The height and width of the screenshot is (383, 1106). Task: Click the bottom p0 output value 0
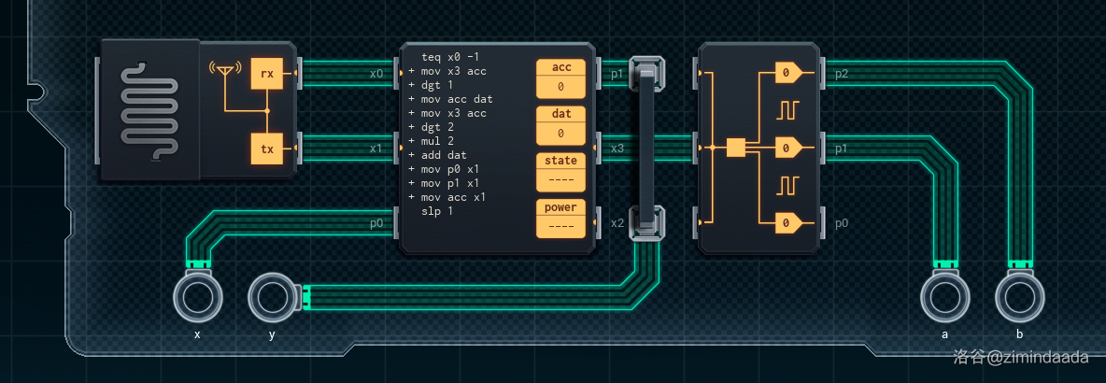pos(788,223)
